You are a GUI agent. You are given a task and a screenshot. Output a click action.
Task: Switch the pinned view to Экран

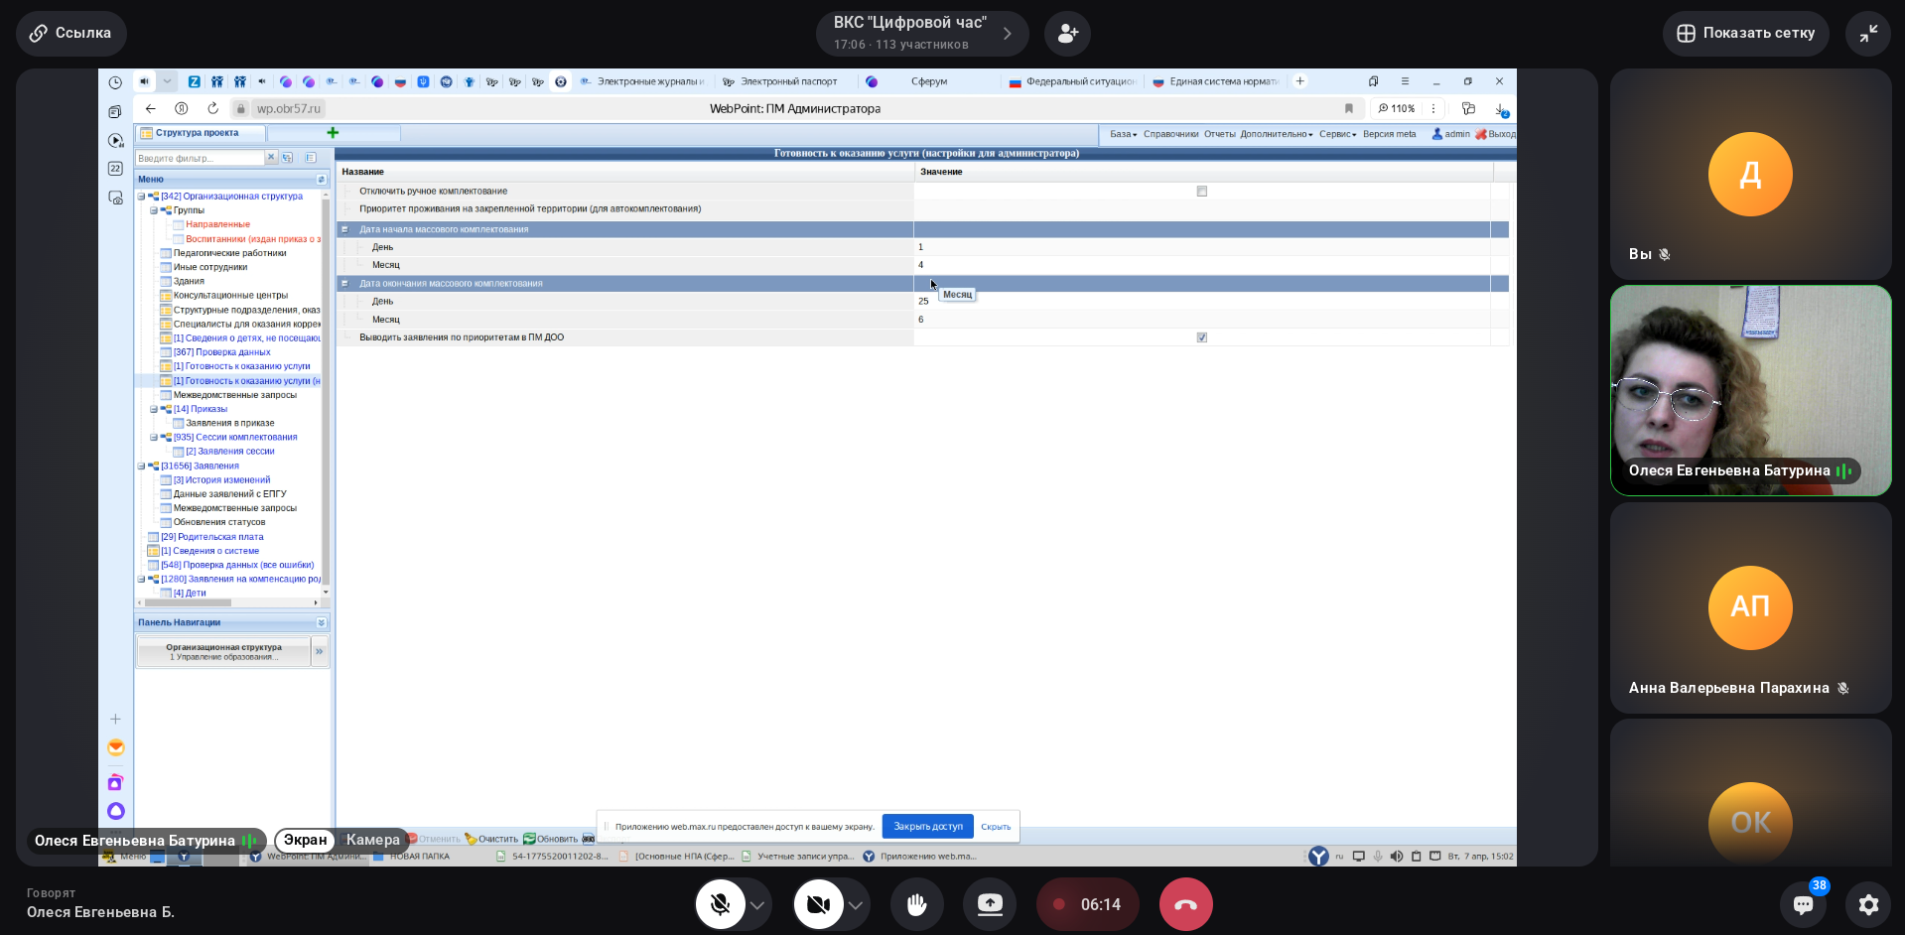(x=306, y=840)
